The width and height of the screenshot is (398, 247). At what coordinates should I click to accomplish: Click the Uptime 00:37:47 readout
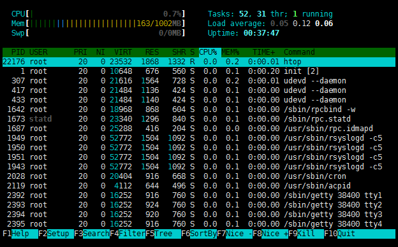244,33
